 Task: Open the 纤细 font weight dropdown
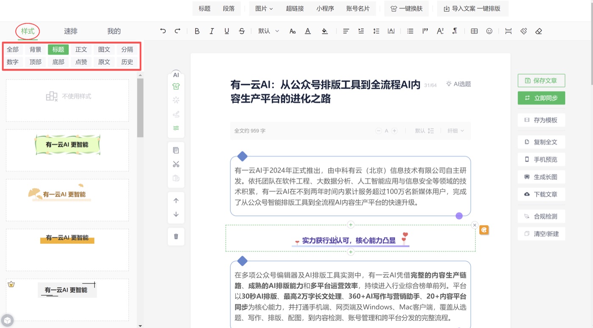point(456,131)
